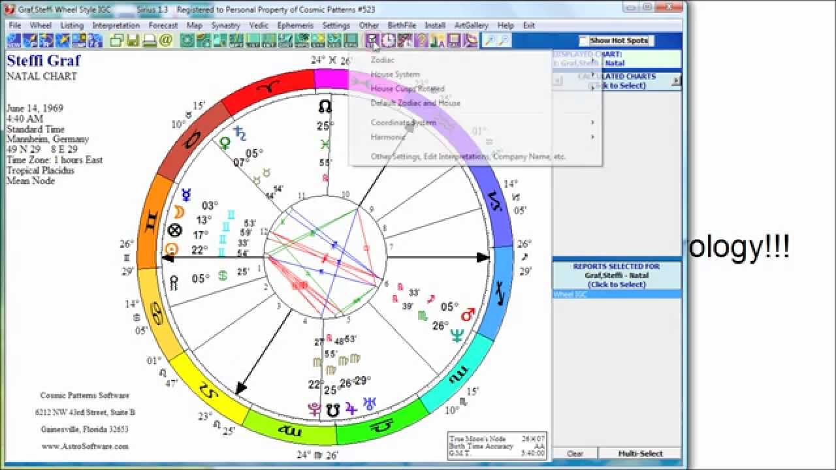Click the Multi-Select button
This screenshot has height=470, width=836.
point(640,453)
